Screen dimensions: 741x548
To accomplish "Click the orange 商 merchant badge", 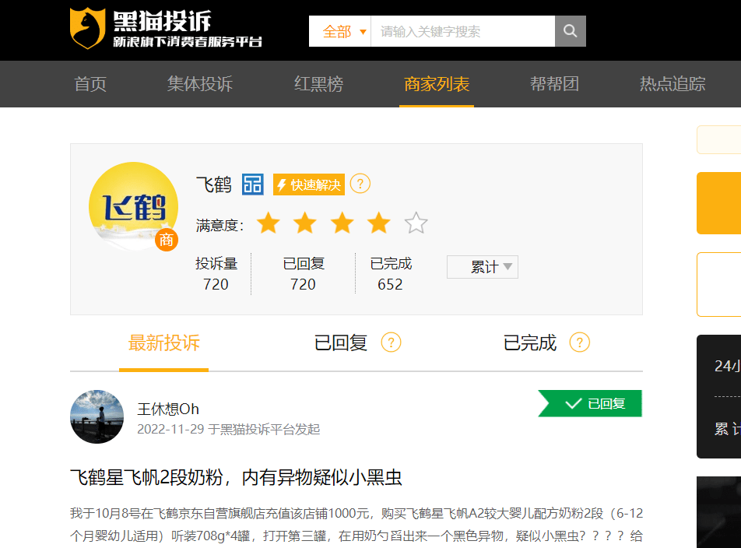I will pyautogui.click(x=167, y=240).
